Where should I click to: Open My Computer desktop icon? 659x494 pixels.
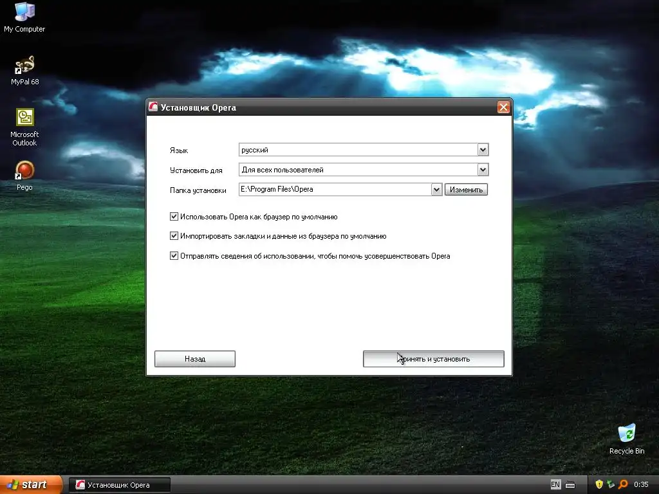24,17
